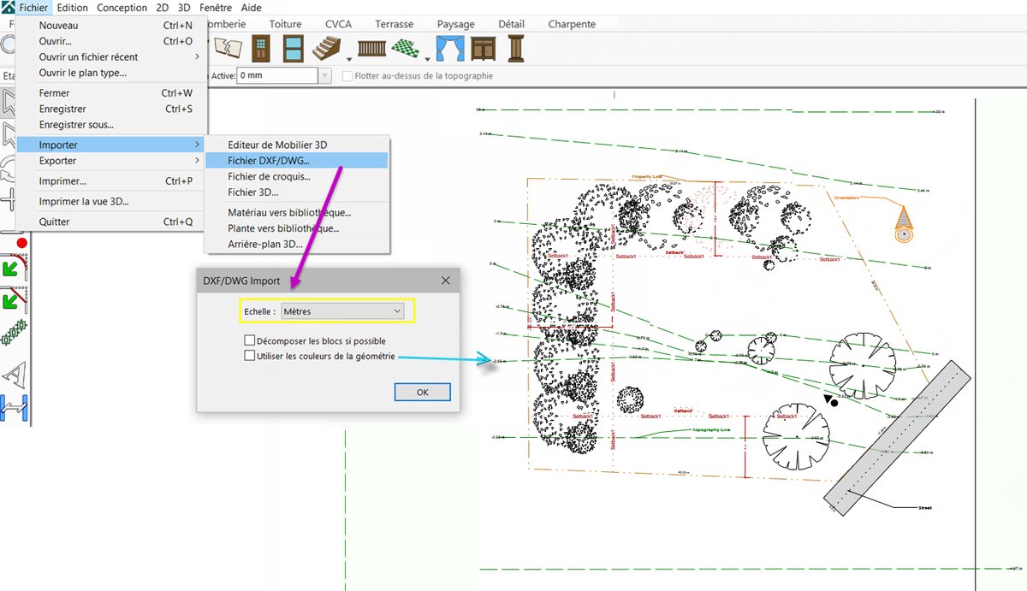Open dropdown next to the 0 mm field

(x=324, y=75)
